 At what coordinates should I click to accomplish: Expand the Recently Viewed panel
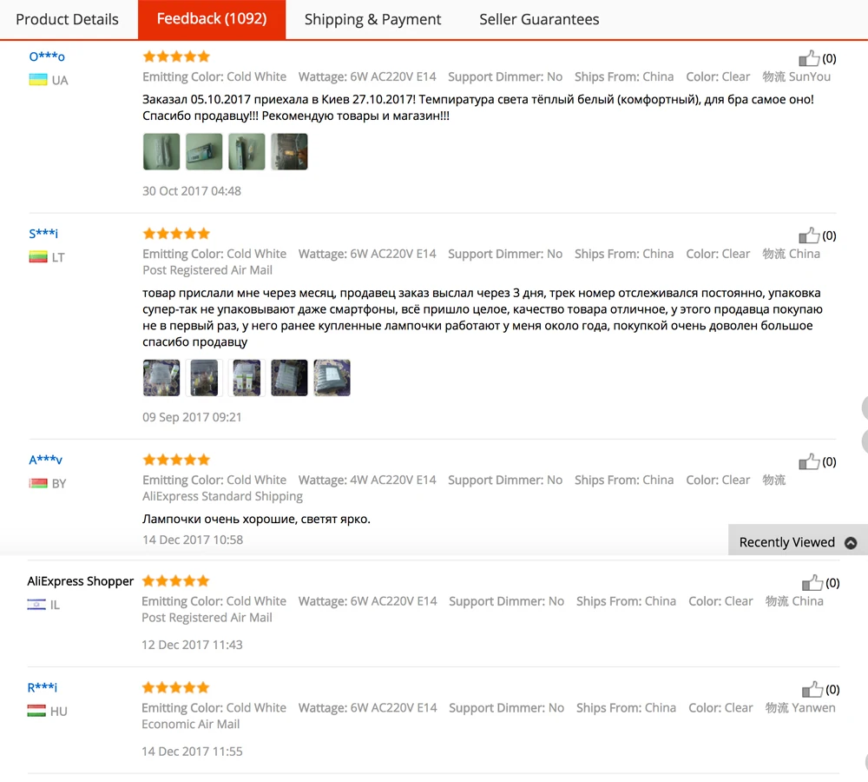(x=798, y=542)
